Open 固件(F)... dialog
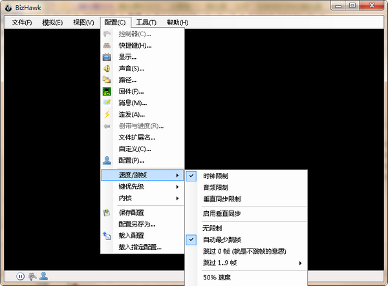Image resolution: width=388 pixels, height=286 pixels. point(142,92)
